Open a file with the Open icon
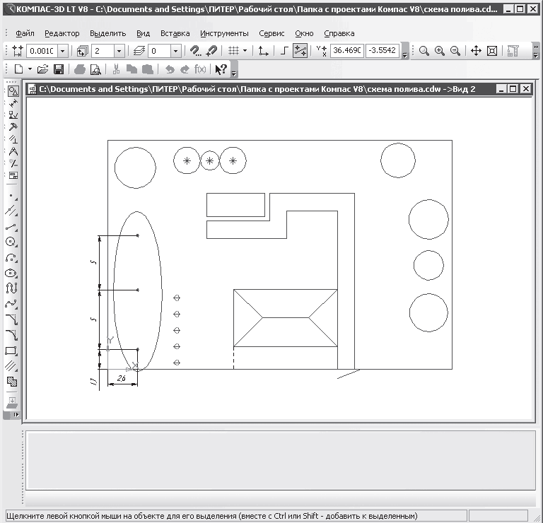This screenshot has height=523, width=543. pos(43,69)
